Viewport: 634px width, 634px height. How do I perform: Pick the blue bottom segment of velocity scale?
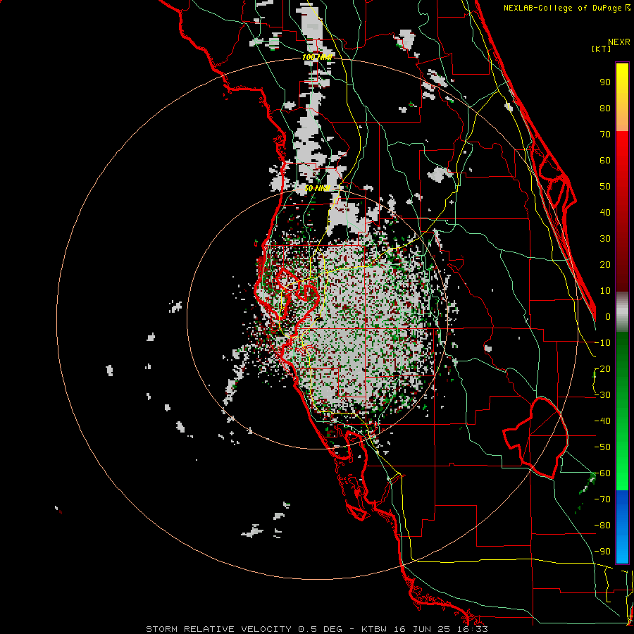click(x=622, y=527)
